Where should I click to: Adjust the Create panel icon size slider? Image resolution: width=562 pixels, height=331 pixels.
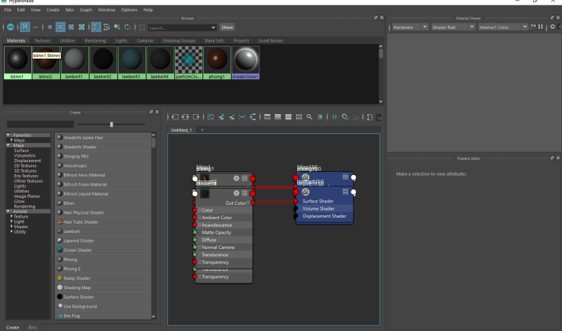(x=112, y=124)
